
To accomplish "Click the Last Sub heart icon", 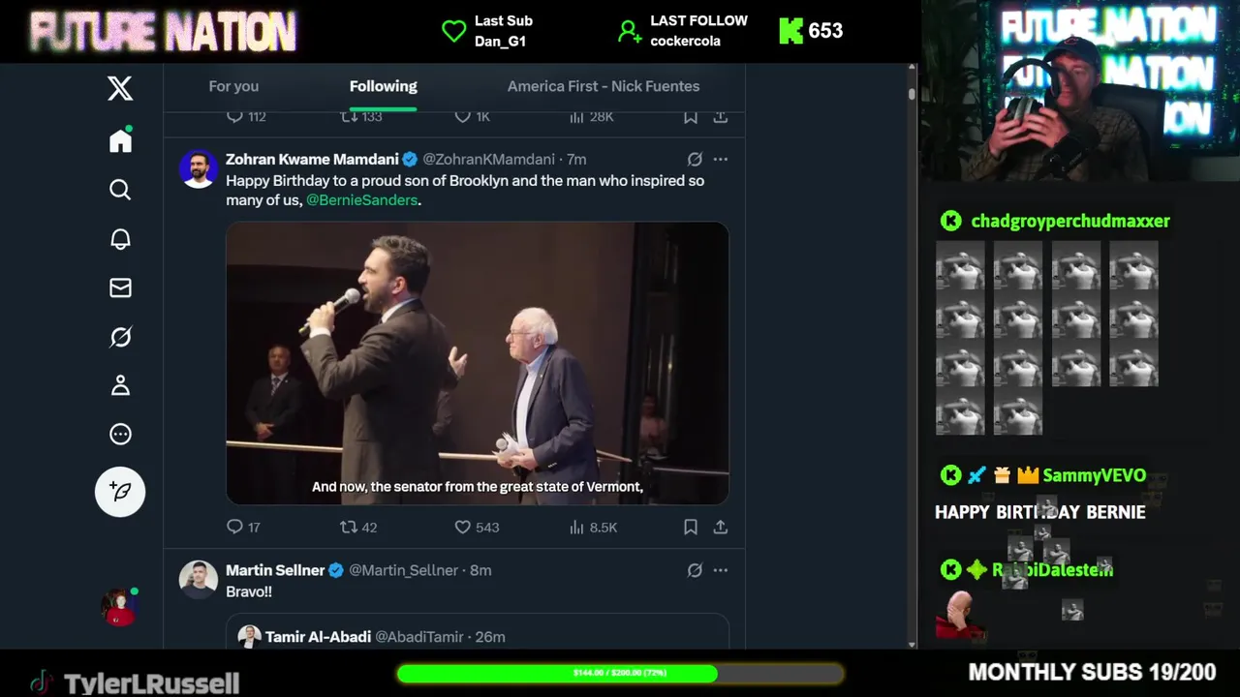I will point(454,31).
